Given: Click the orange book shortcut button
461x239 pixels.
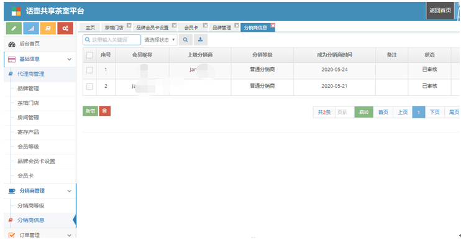Looking at the screenshot, I should 48,28.
